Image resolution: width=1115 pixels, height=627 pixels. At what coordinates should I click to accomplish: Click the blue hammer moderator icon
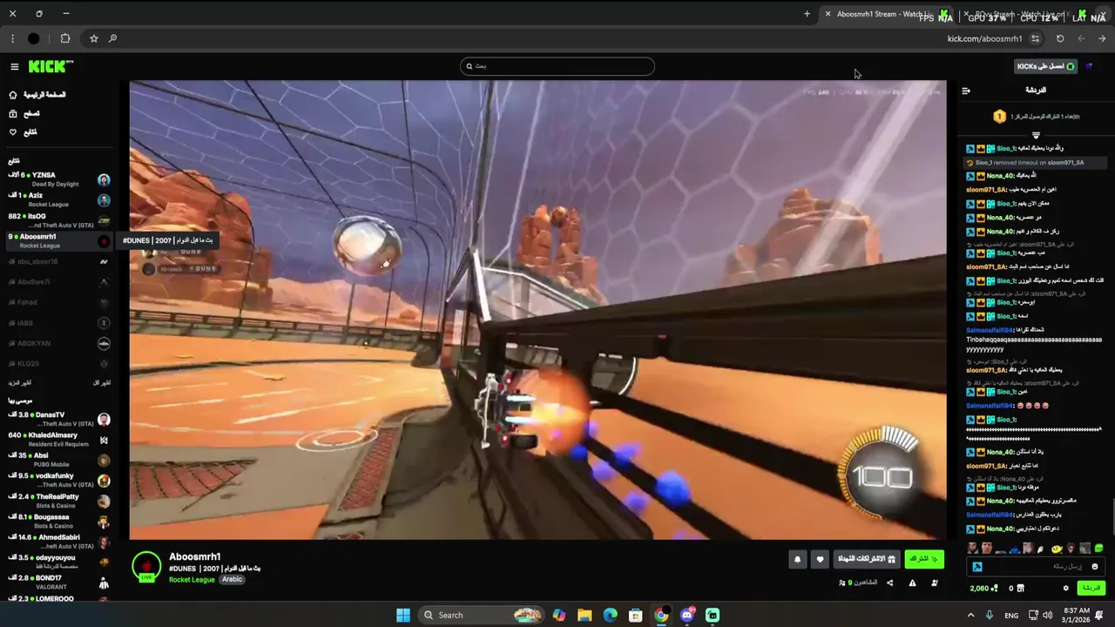[x=977, y=567]
